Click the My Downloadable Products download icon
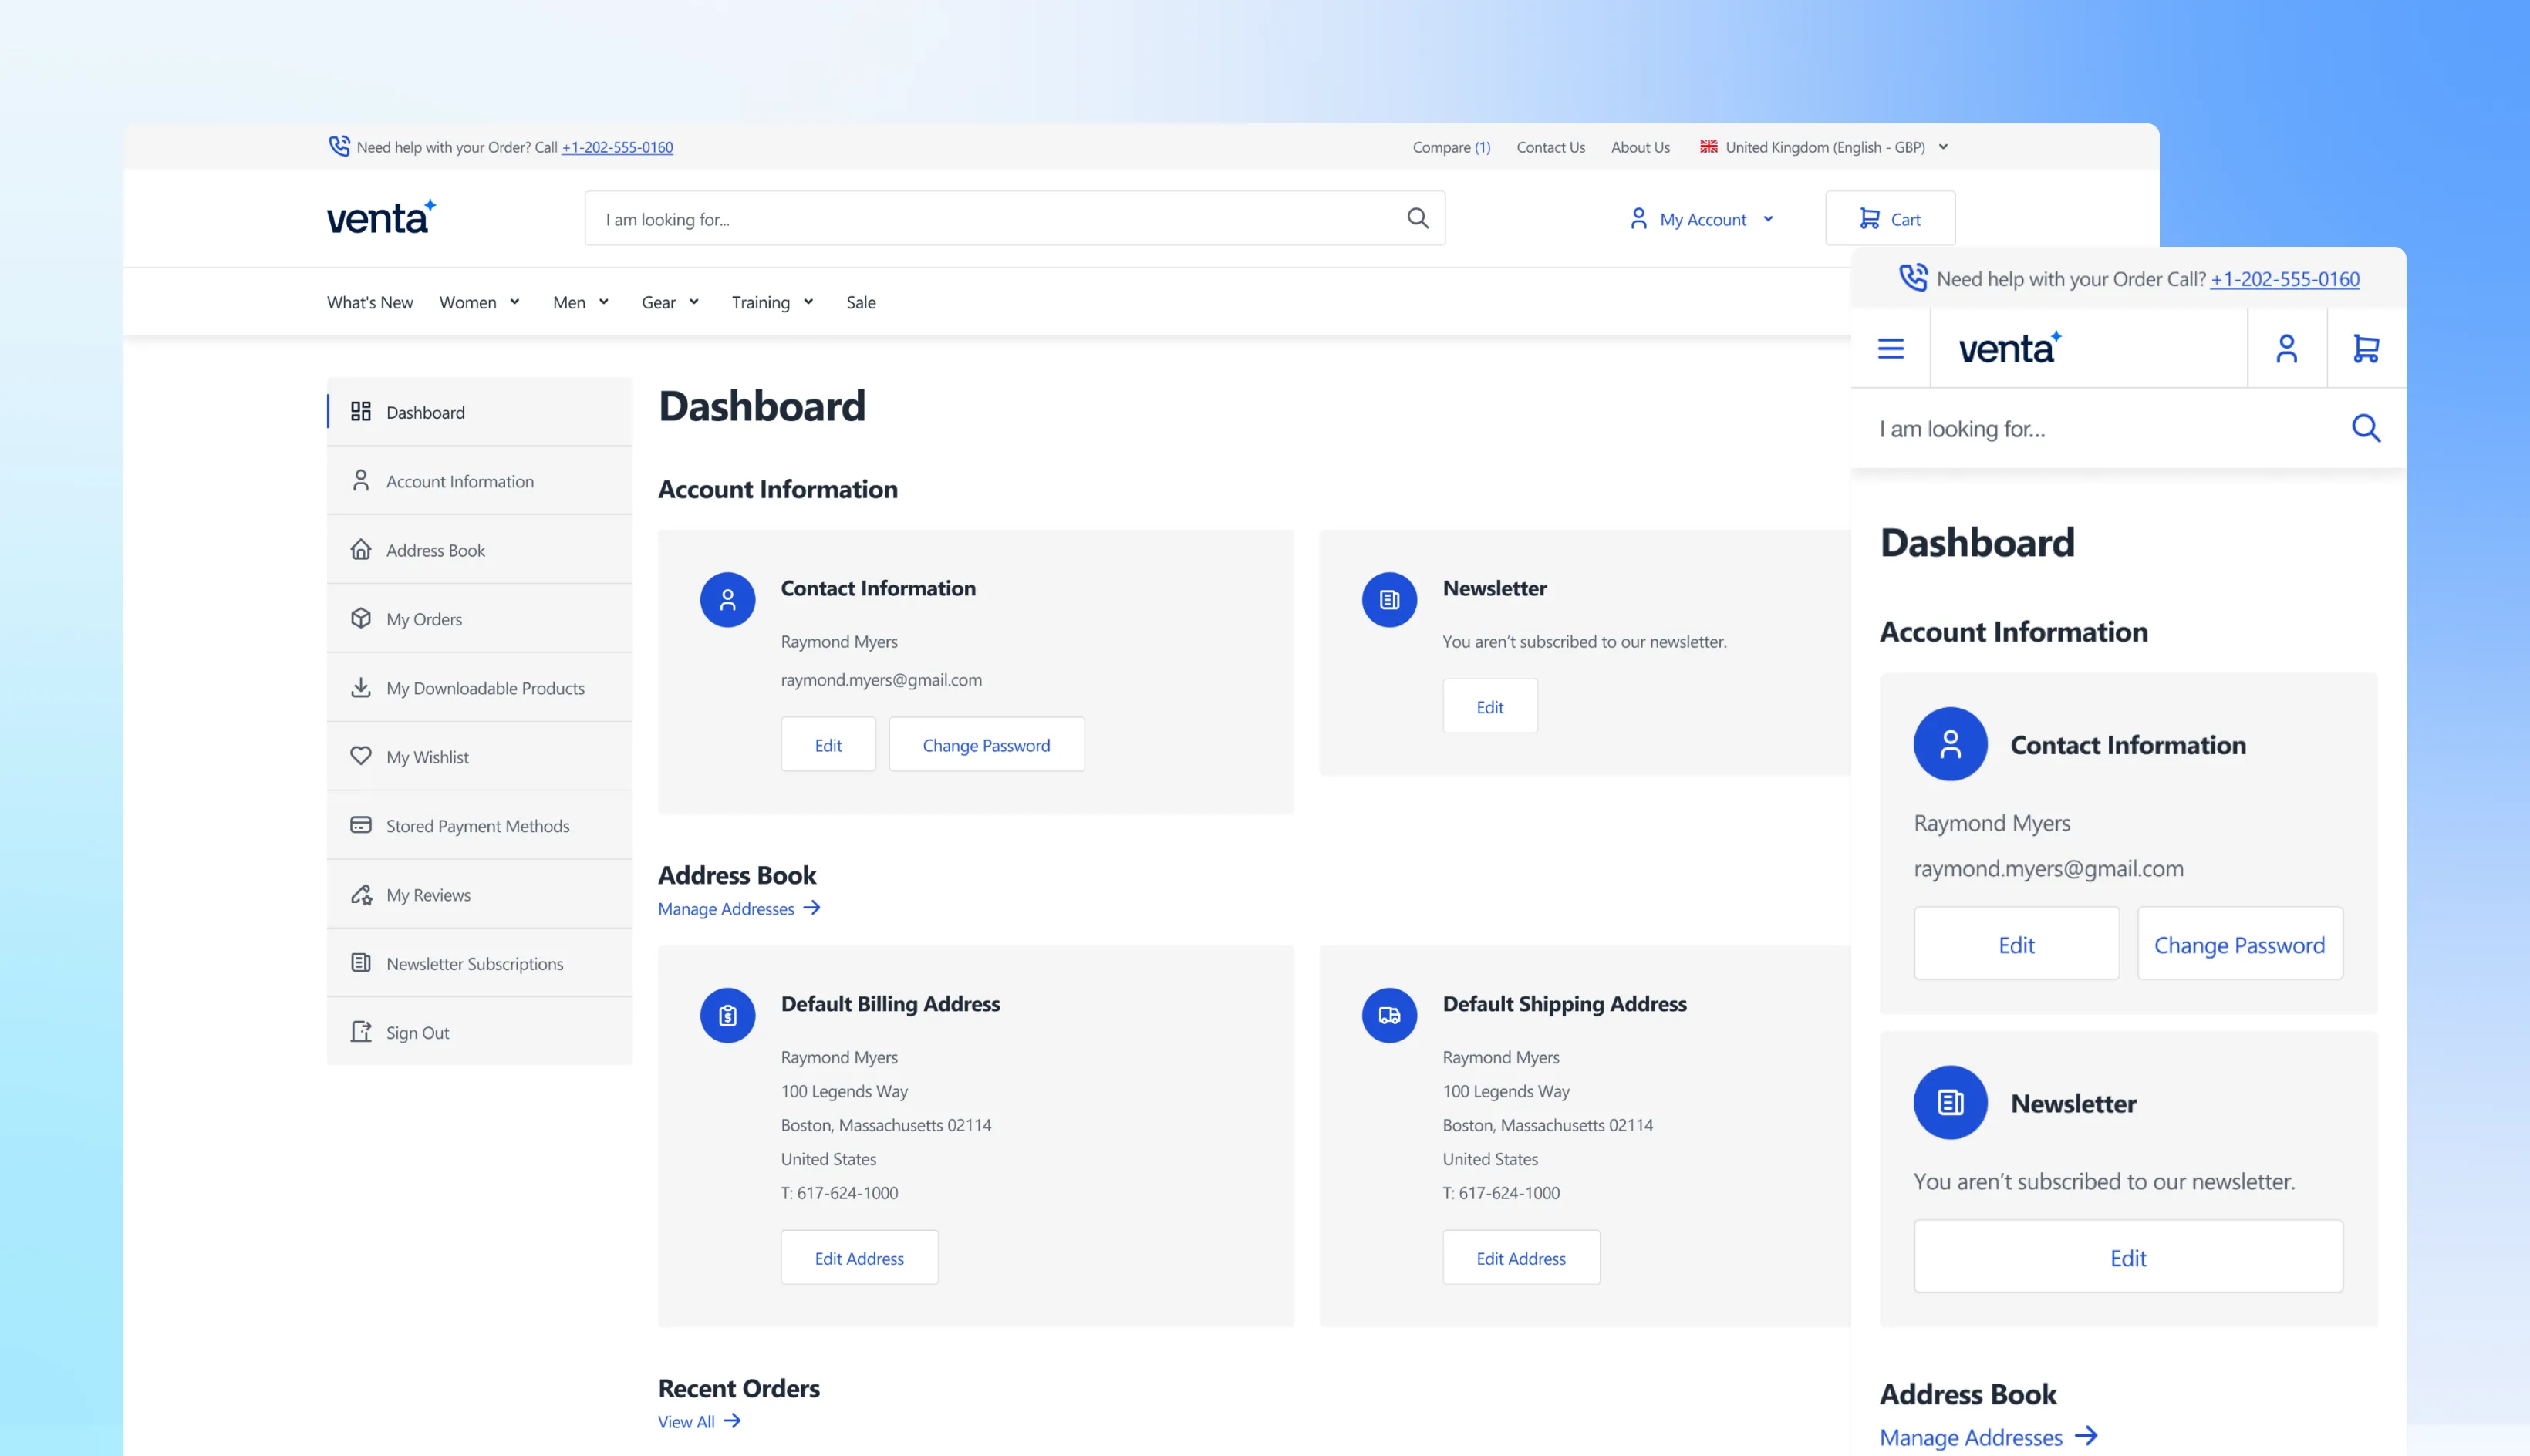The image size is (2530, 1456). click(x=361, y=687)
